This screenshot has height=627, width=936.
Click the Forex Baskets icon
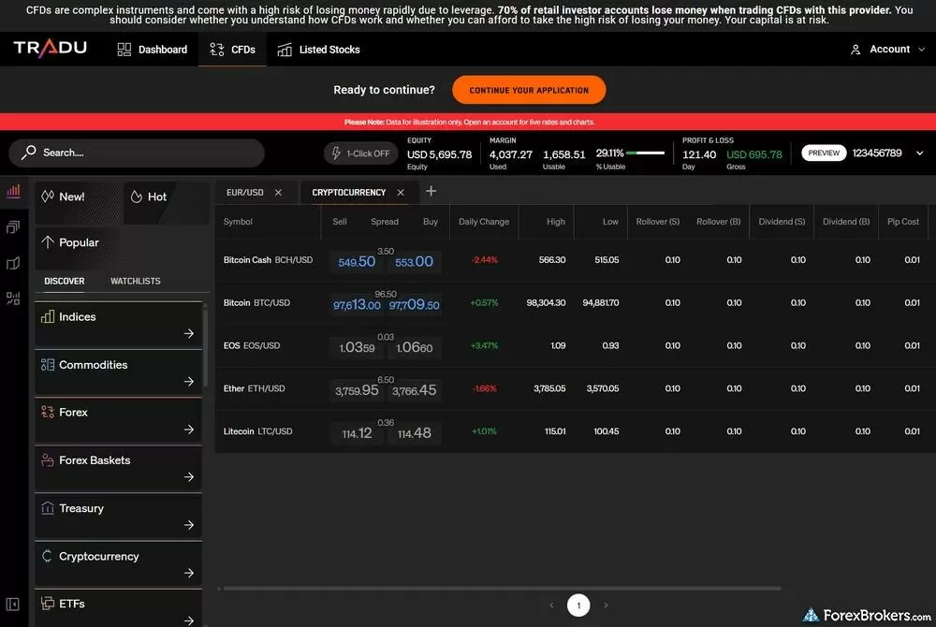click(48, 460)
